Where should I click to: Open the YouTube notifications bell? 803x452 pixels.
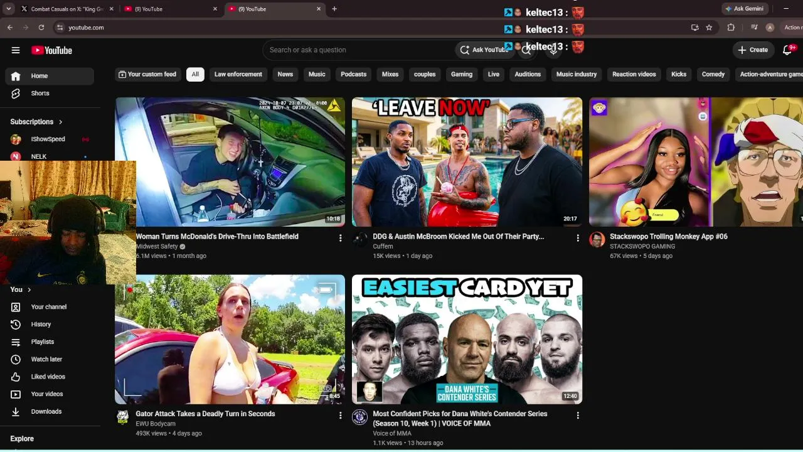[x=787, y=50]
